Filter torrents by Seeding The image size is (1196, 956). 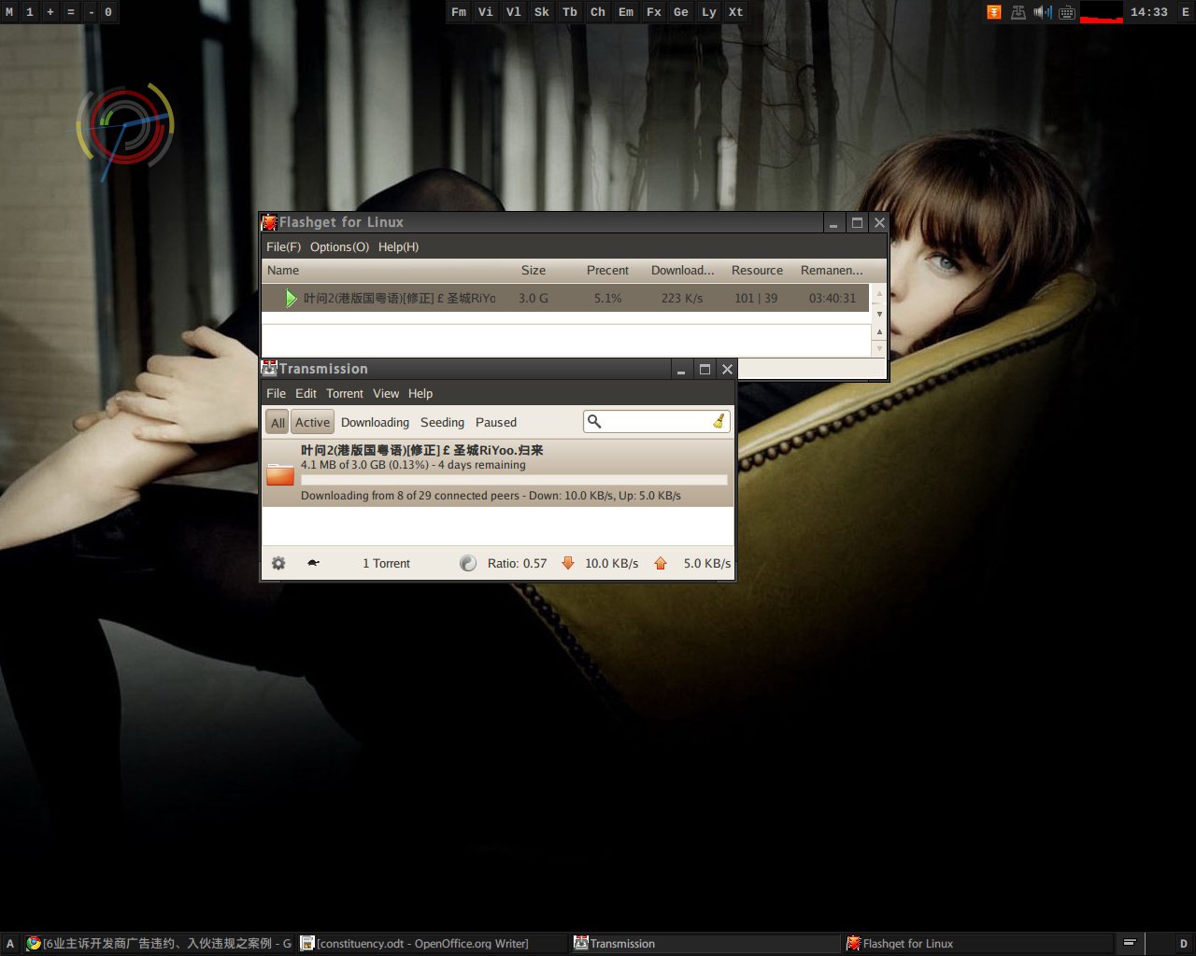click(442, 422)
